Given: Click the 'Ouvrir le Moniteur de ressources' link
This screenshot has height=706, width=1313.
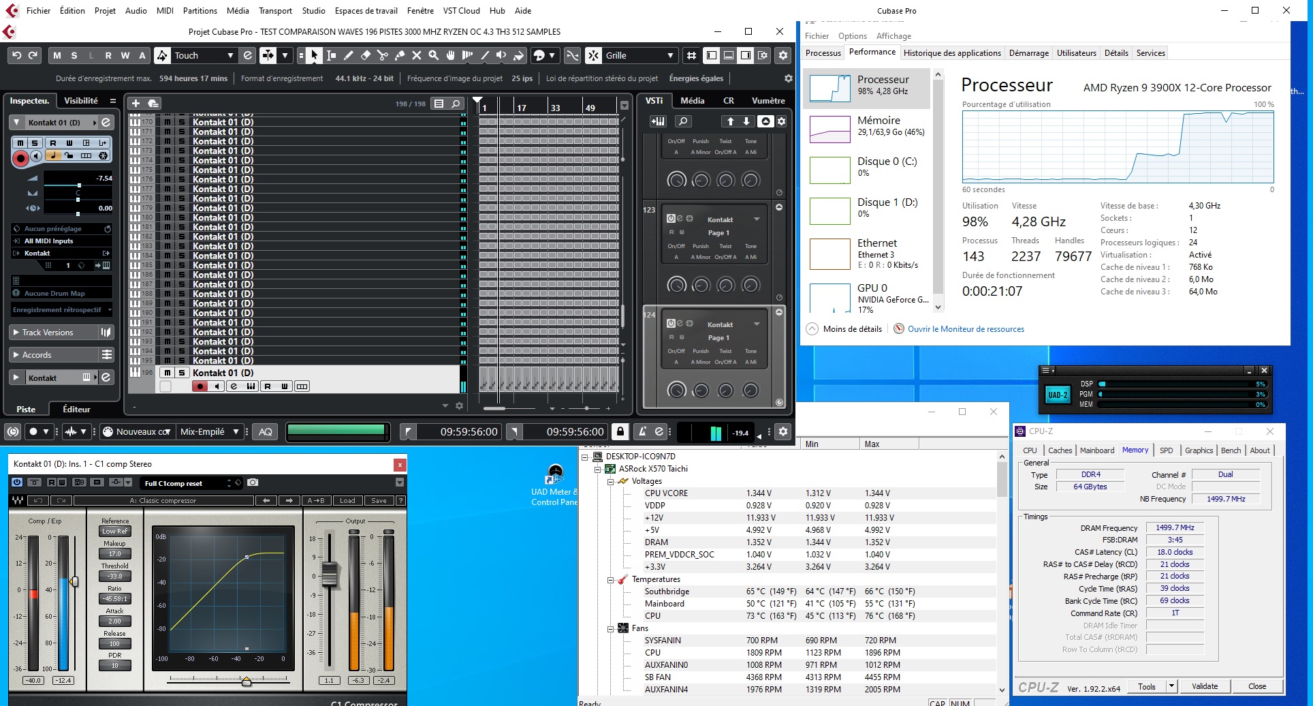Looking at the screenshot, I should click(x=966, y=328).
